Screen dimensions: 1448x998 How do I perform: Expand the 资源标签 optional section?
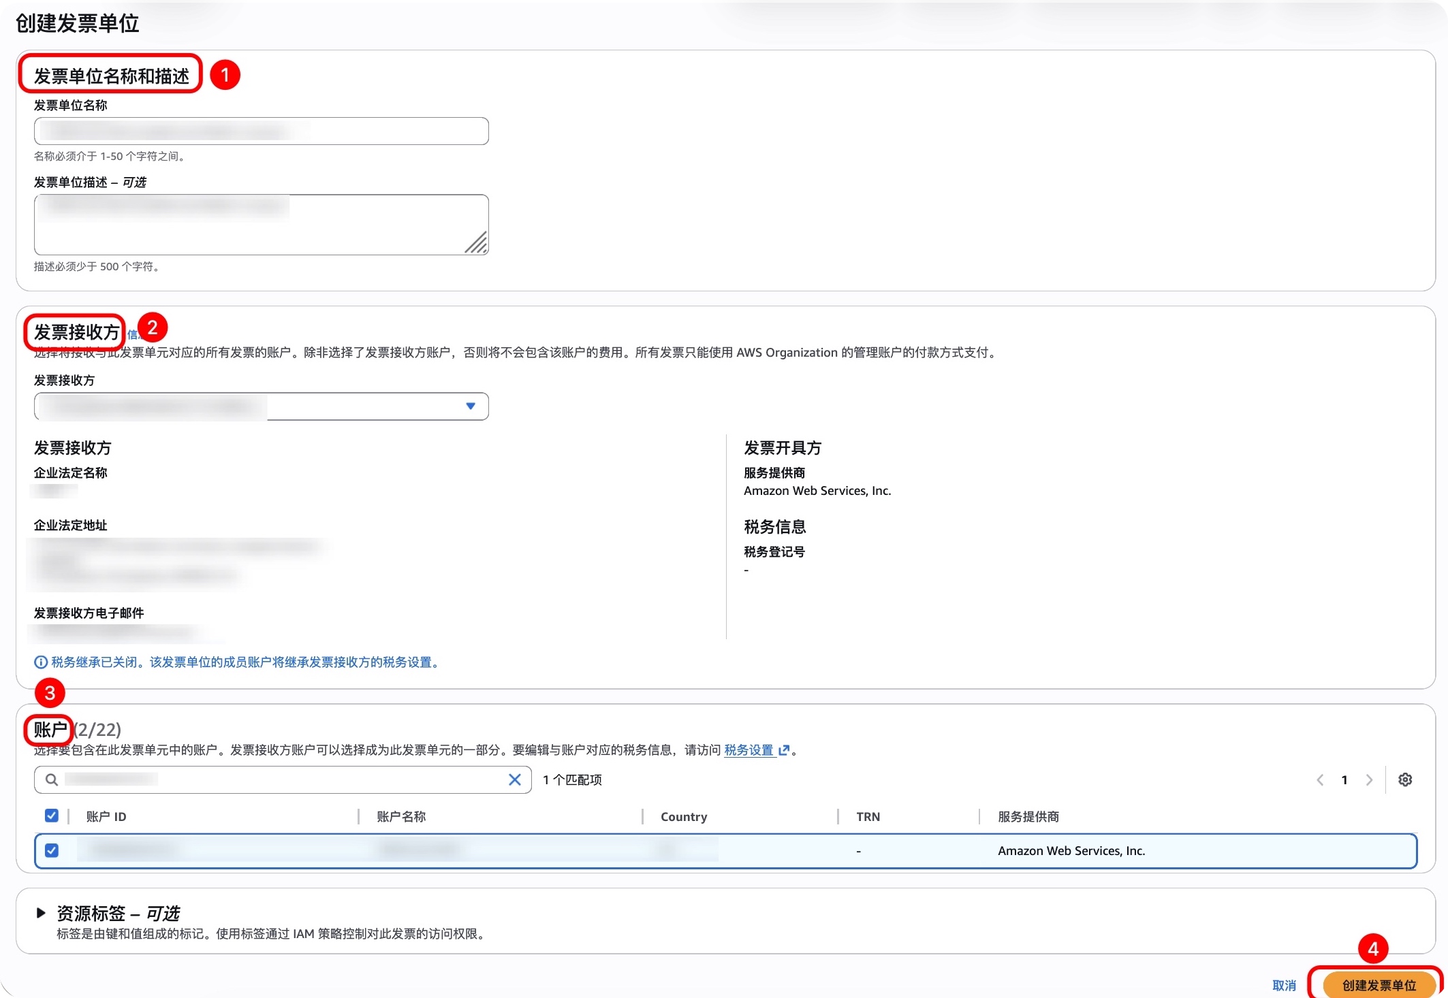pyautogui.click(x=41, y=913)
